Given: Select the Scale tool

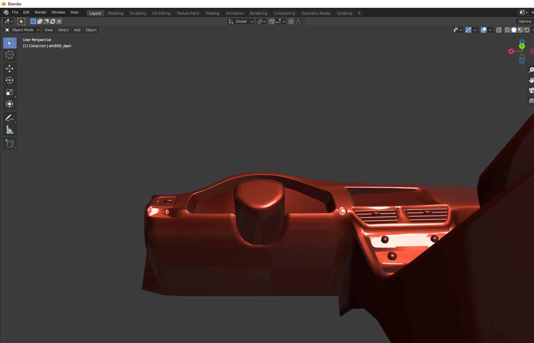Looking at the screenshot, I should pyautogui.click(x=10, y=92).
